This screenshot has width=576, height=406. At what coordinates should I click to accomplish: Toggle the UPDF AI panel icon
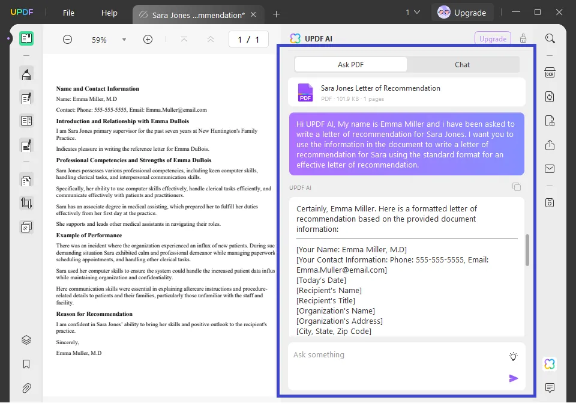[x=550, y=364]
